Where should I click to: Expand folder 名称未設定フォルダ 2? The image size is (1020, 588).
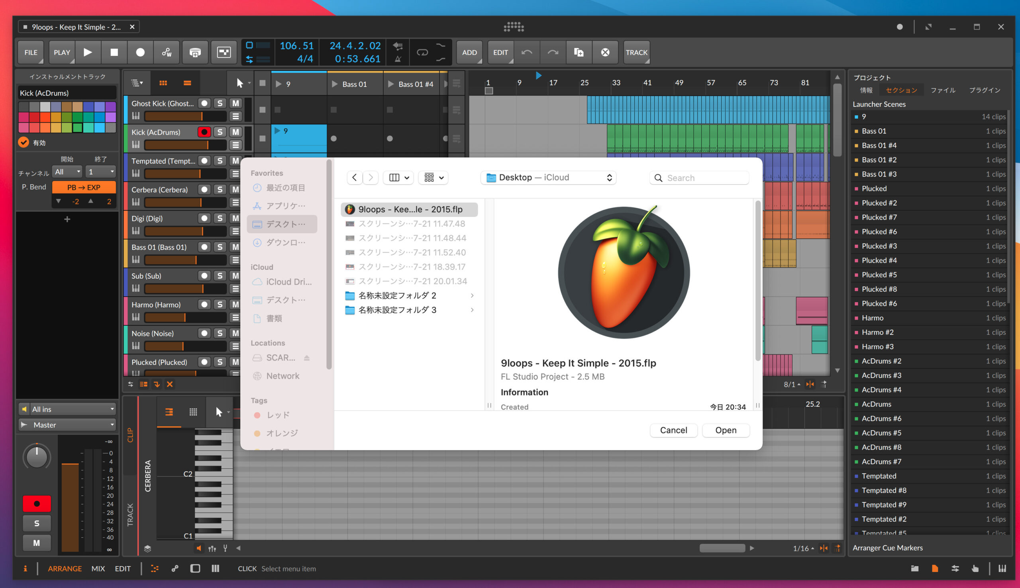point(472,296)
